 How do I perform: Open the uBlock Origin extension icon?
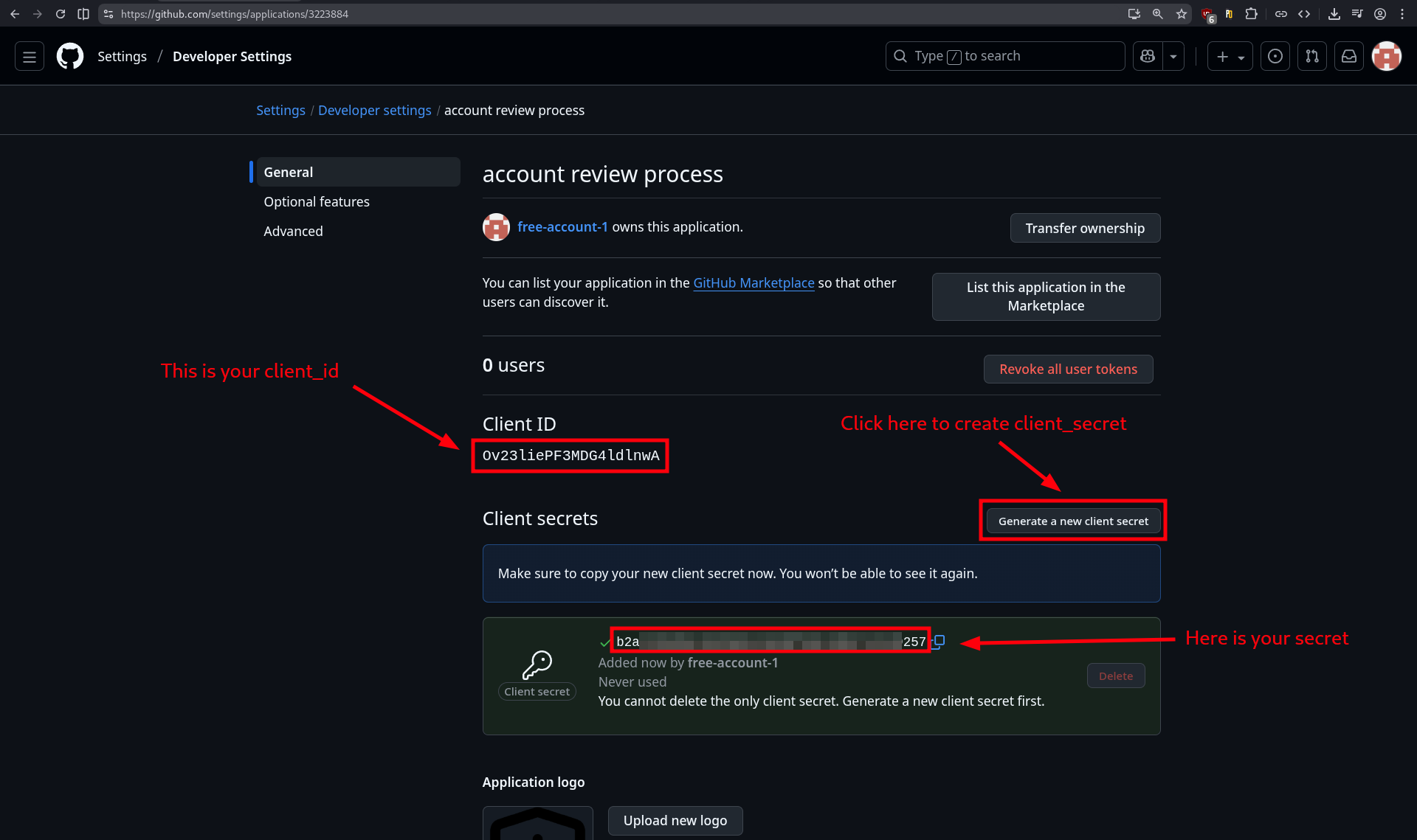(1207, 15)
